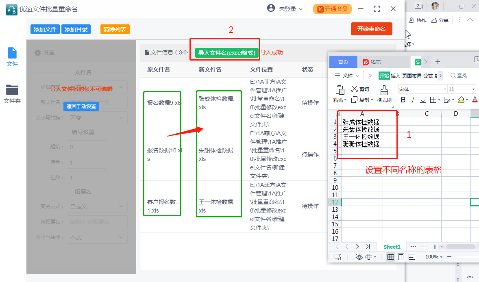Open the 文件夹 sidebar folder icon
Image resolution: width=479 pixels, height=282 pixels.
click(x=12, y=90)
